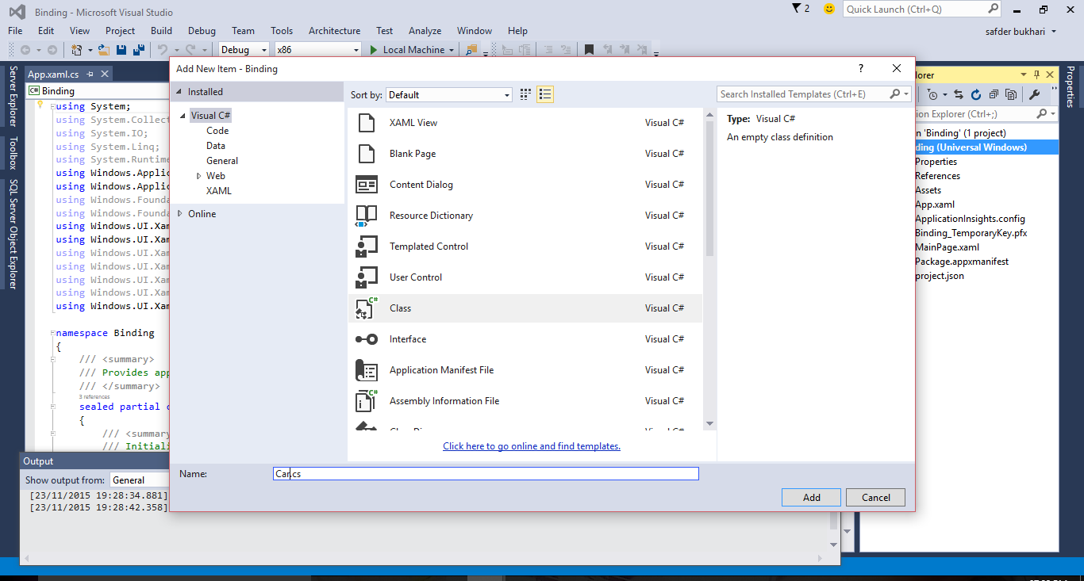Select the User Control template
Screen dimensions: 1084x581
click(525, 277)
